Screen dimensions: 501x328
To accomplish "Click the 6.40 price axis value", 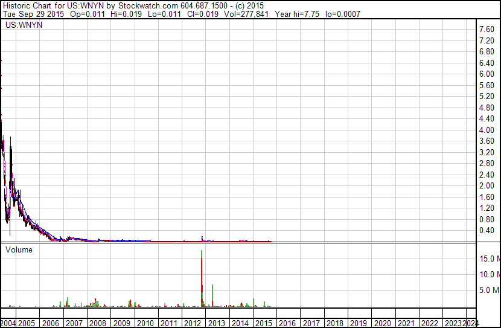I will (487, 63).
